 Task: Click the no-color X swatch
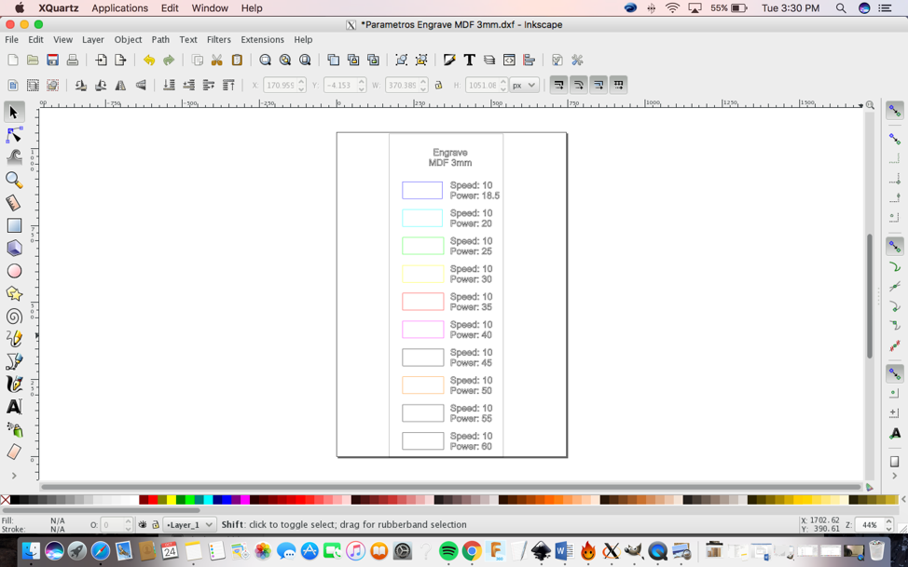click(x=6, y=500)
